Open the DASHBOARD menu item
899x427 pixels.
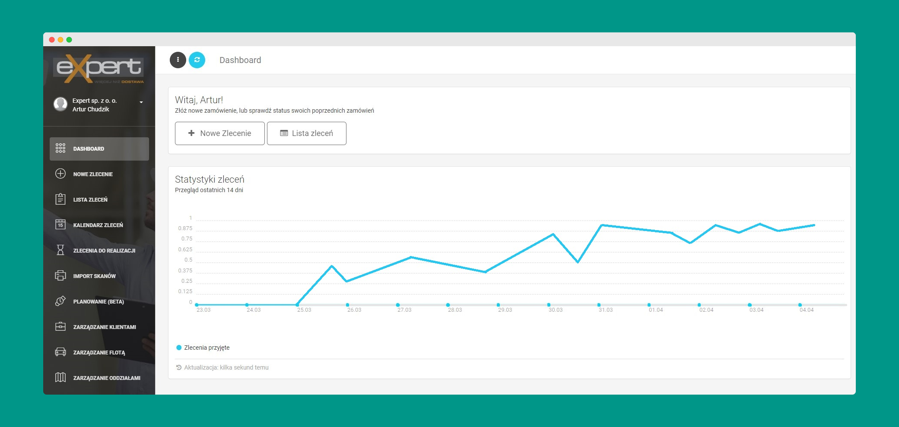pos(99,149)
